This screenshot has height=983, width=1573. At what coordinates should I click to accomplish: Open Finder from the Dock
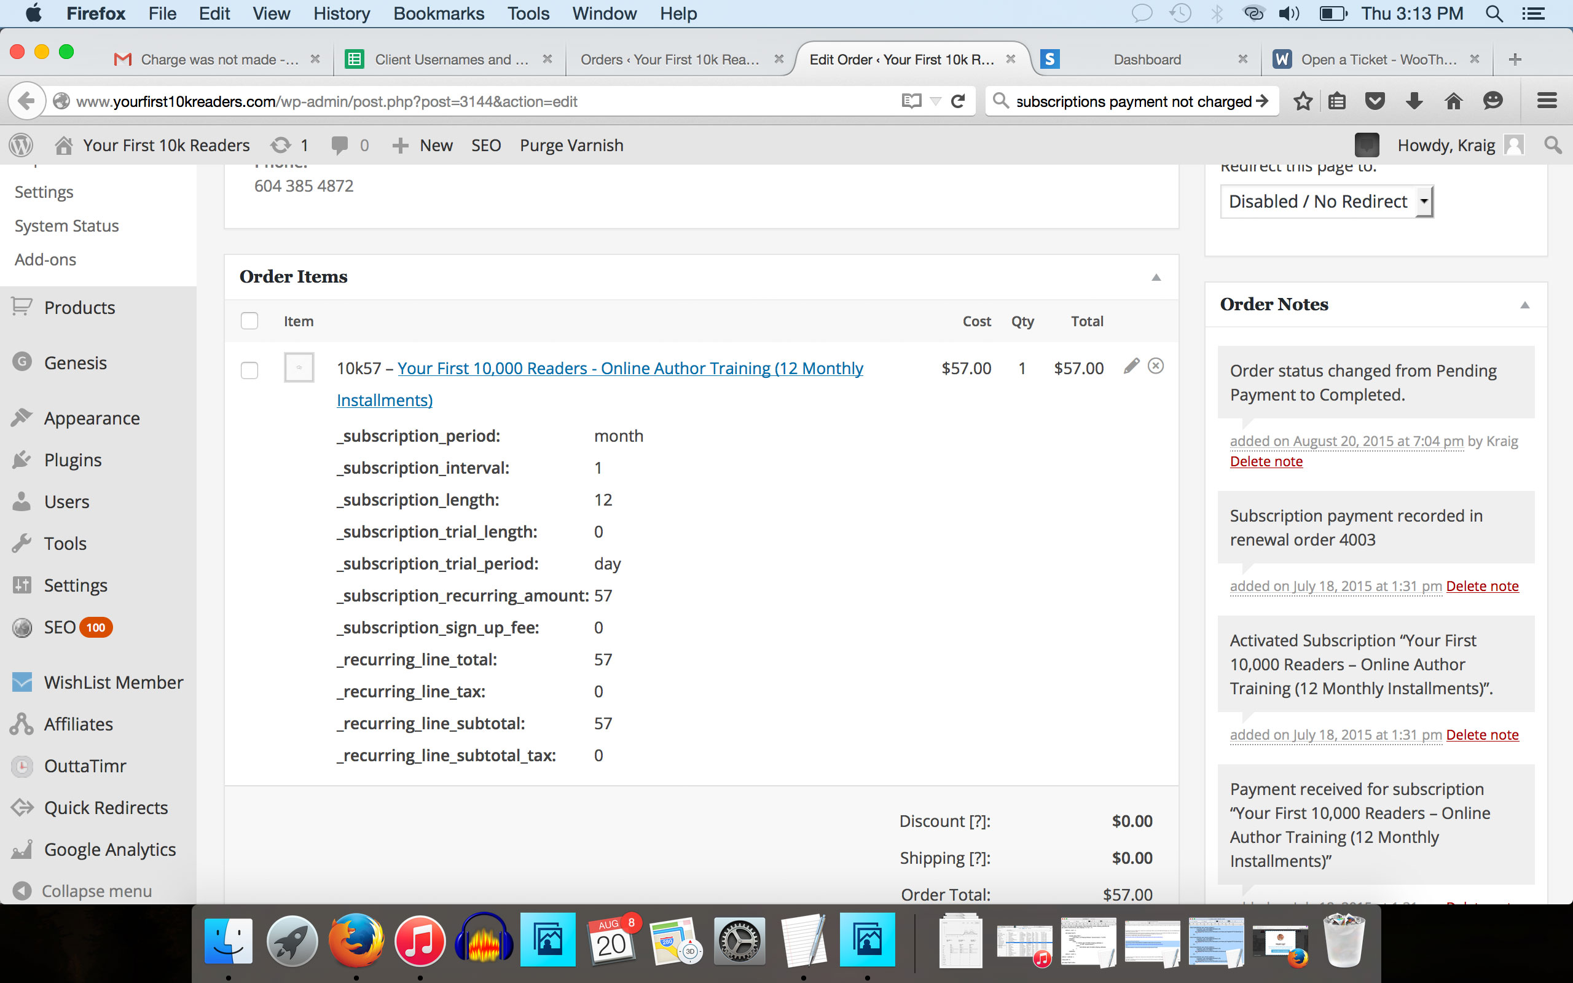point(228,940)
